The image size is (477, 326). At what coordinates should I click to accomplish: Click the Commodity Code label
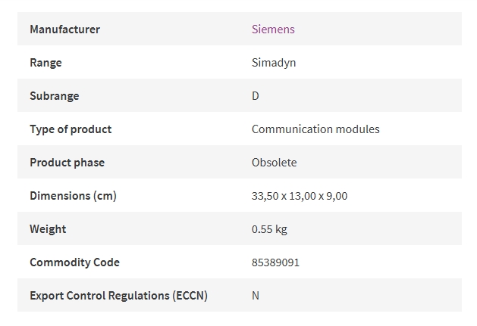(x=74, y=262)
